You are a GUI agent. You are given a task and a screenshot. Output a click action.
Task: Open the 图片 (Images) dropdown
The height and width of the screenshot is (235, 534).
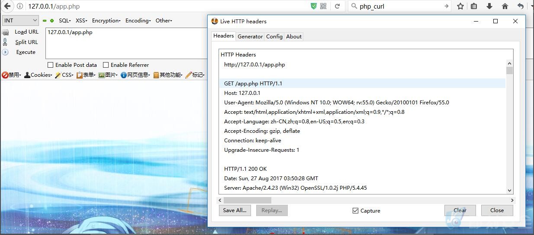coord(108,75)
